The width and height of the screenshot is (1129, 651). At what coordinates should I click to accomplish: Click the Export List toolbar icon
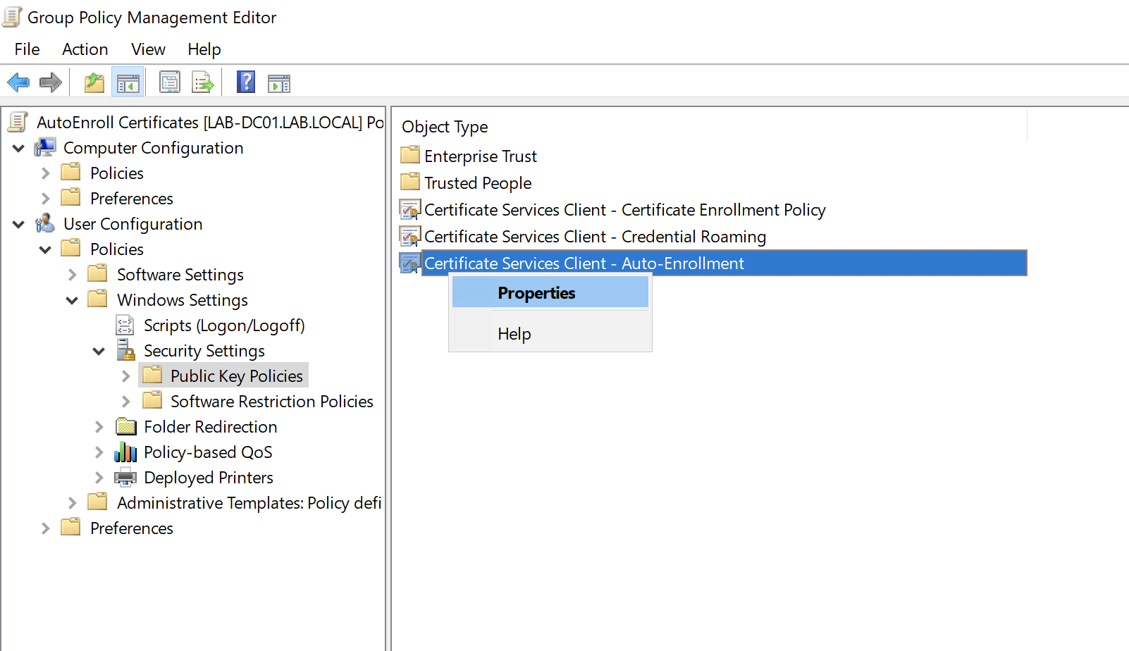click(x=203, y=82)
